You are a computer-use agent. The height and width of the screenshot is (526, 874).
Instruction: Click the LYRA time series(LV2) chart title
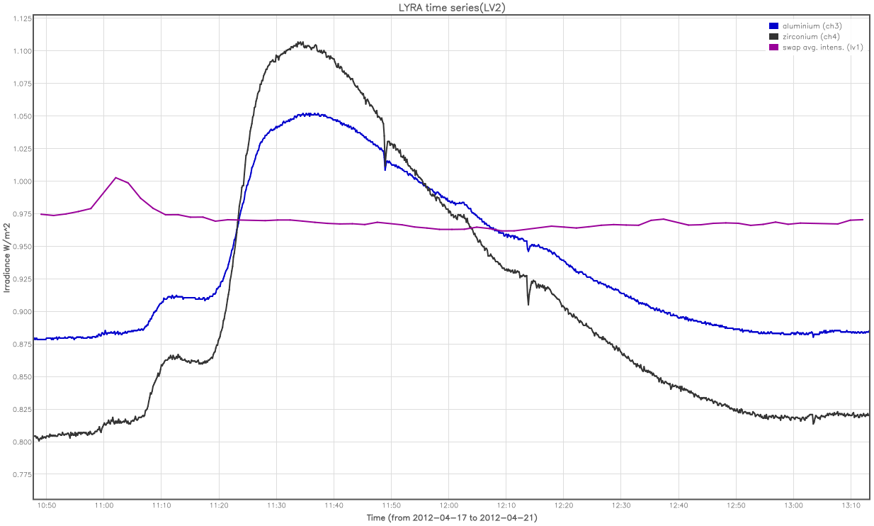(451, 6)
